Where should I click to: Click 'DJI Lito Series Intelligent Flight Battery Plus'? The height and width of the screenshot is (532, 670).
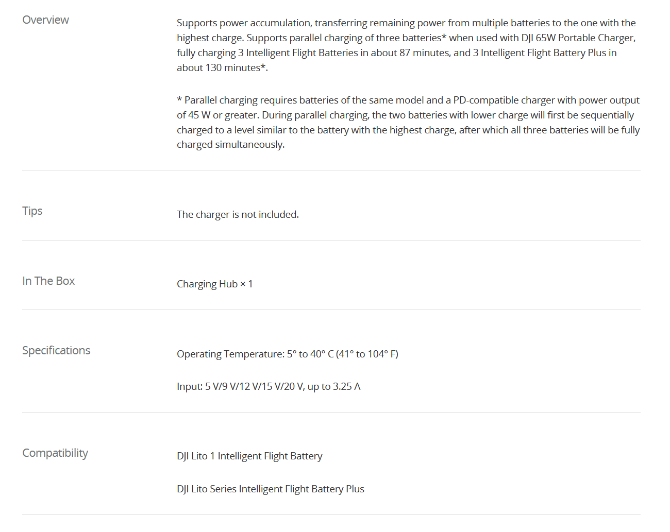(x=270, y=489)
